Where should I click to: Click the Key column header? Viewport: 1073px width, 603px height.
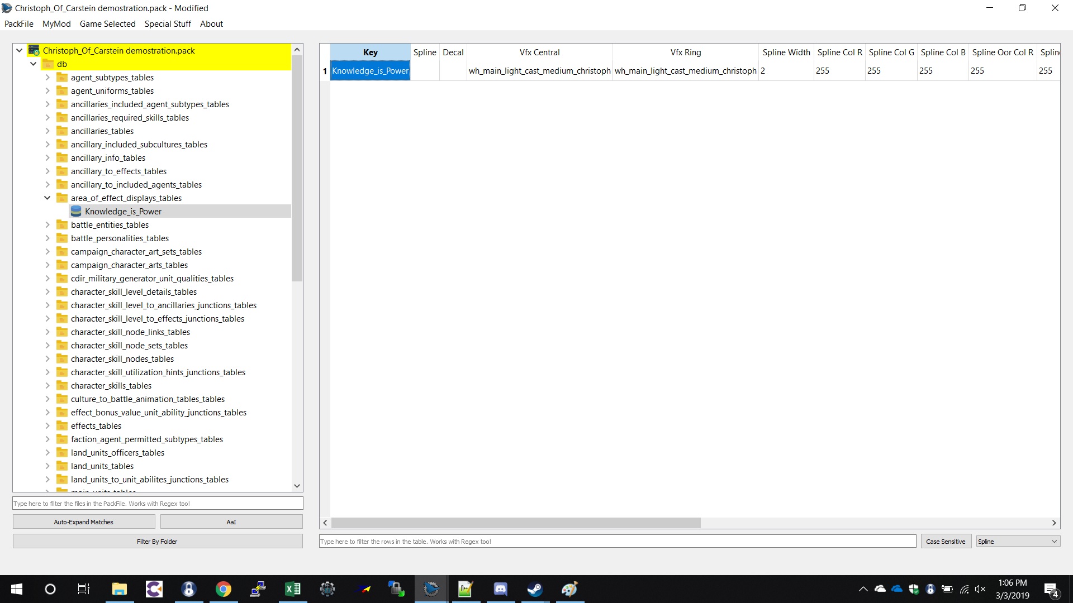[x=370, y=52]
